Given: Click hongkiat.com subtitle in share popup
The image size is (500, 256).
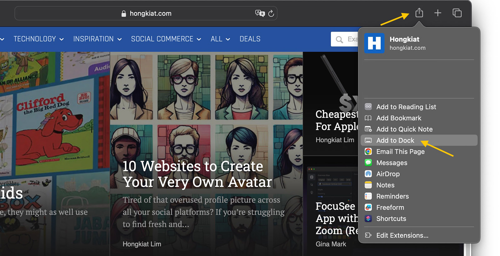Looking at the screenshot, I should (407, 48).
